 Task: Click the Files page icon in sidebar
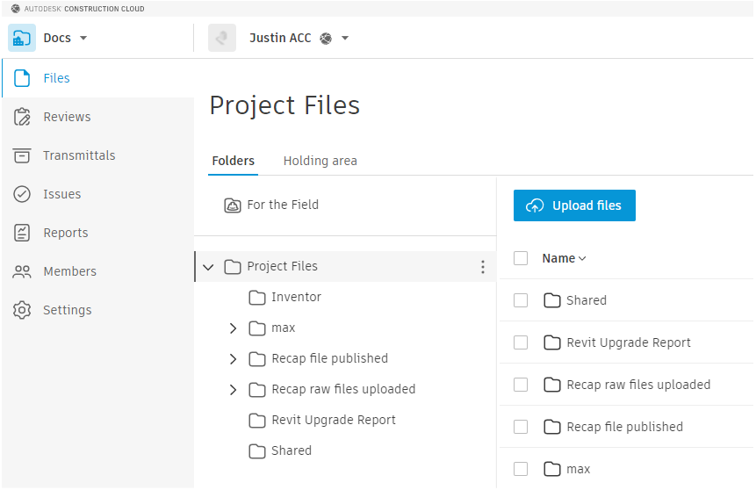tap(22, 78)
